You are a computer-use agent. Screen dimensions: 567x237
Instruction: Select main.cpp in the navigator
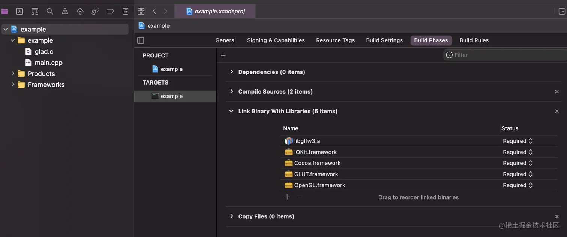click(49, 63)
